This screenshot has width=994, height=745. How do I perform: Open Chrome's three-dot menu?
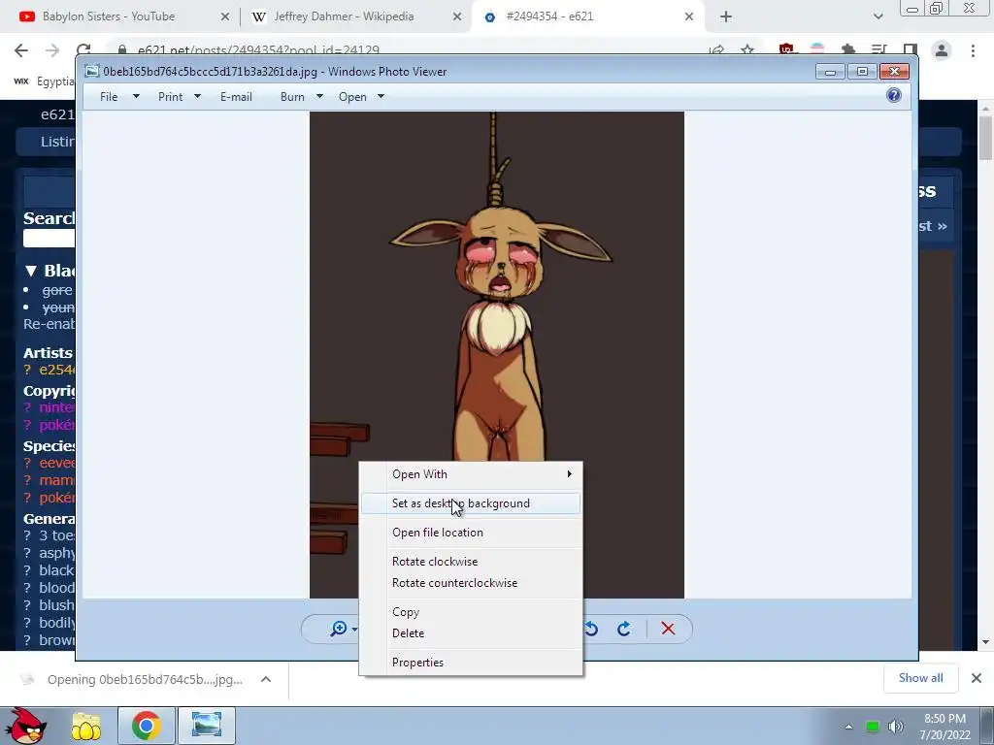click(973, 50)
